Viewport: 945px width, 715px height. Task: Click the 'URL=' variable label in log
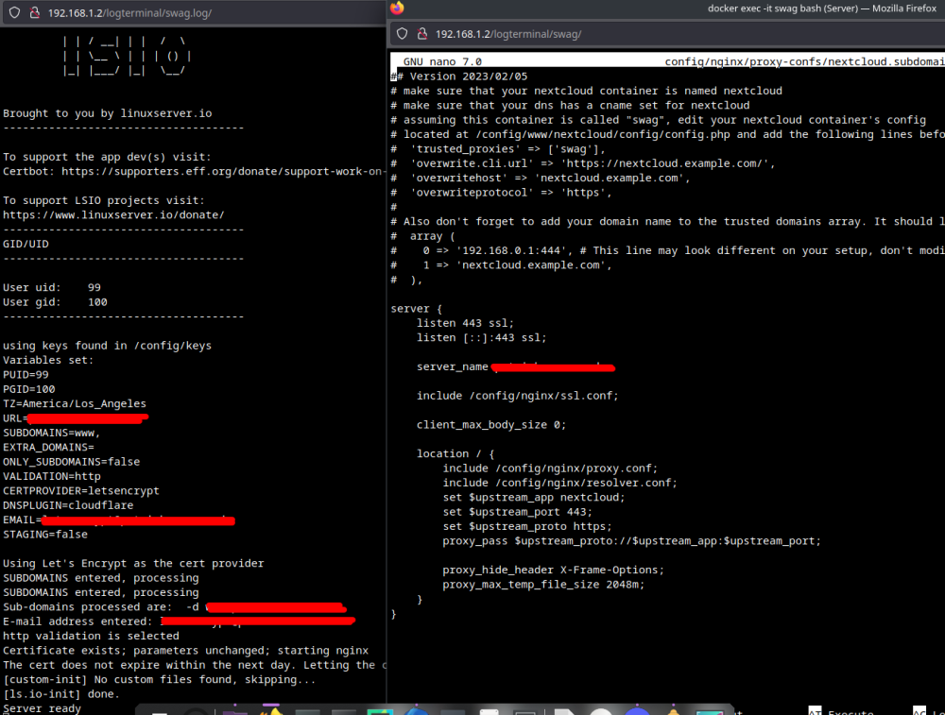pyautogui.click(x=15, y=418)
